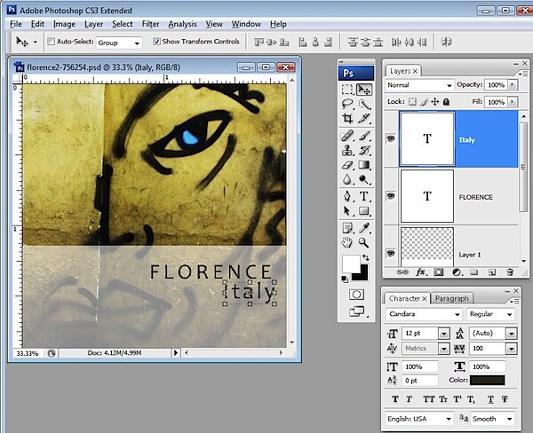
Task: Open the English: USA language dropdown
Action: pos(419,419)
